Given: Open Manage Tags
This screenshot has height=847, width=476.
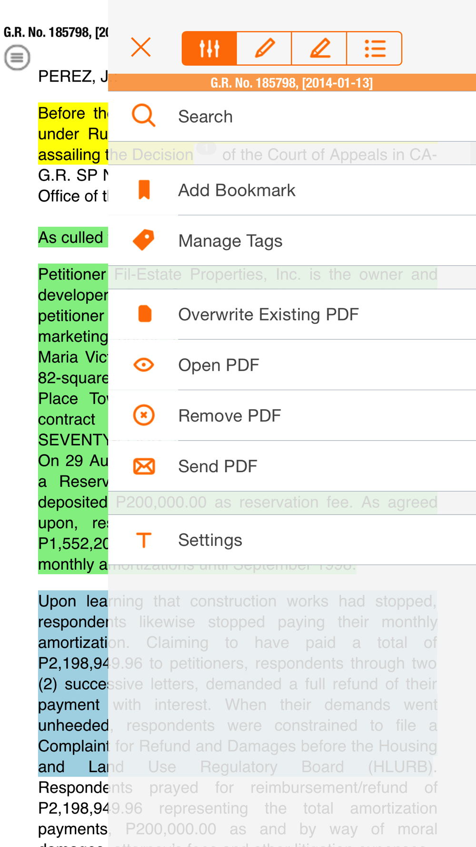Looking at the screenshot, I should pyautogui.click(x=230, y=241).
